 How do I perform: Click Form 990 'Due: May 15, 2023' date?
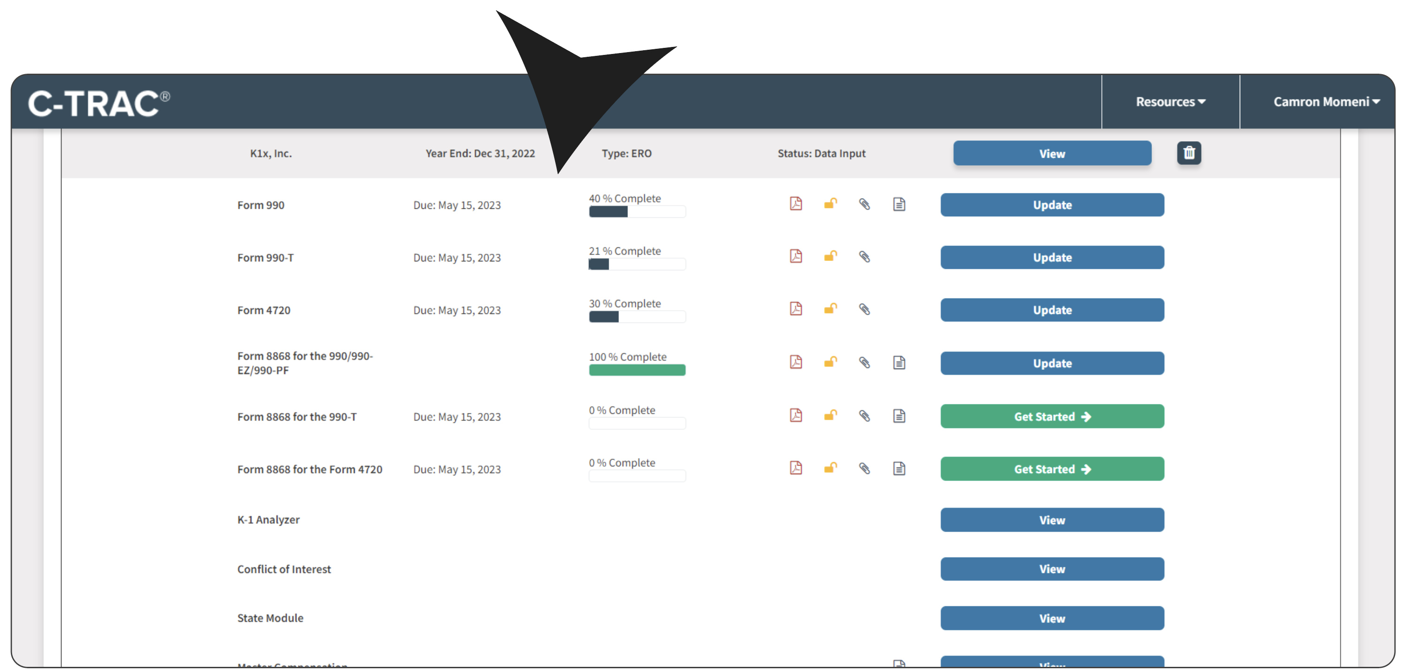[x=457, y=205]
